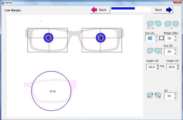Select the Eye (A) value field

(150, 38)
